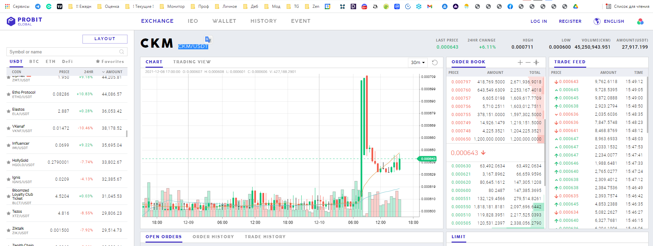Screen dimensions: 653x246
Task: Select the Limit order tab
Action: coord(458,237)
